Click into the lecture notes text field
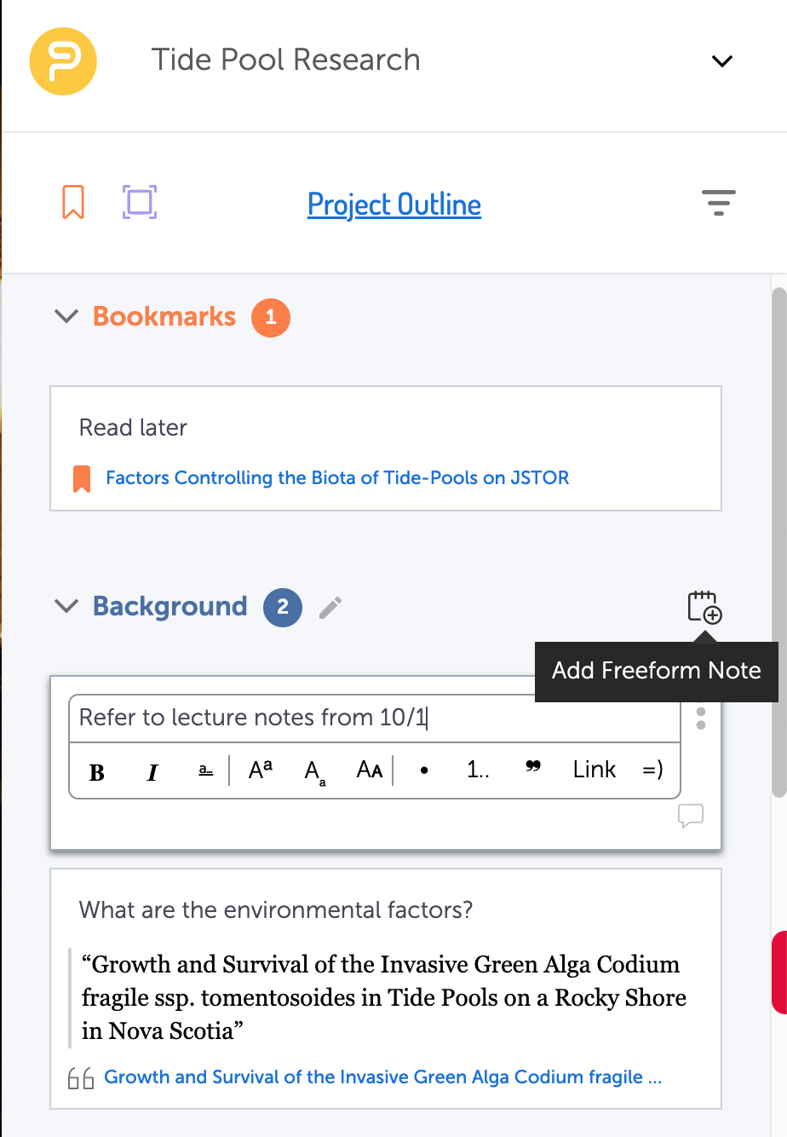The image size is (787, 1137). point(375,718)
